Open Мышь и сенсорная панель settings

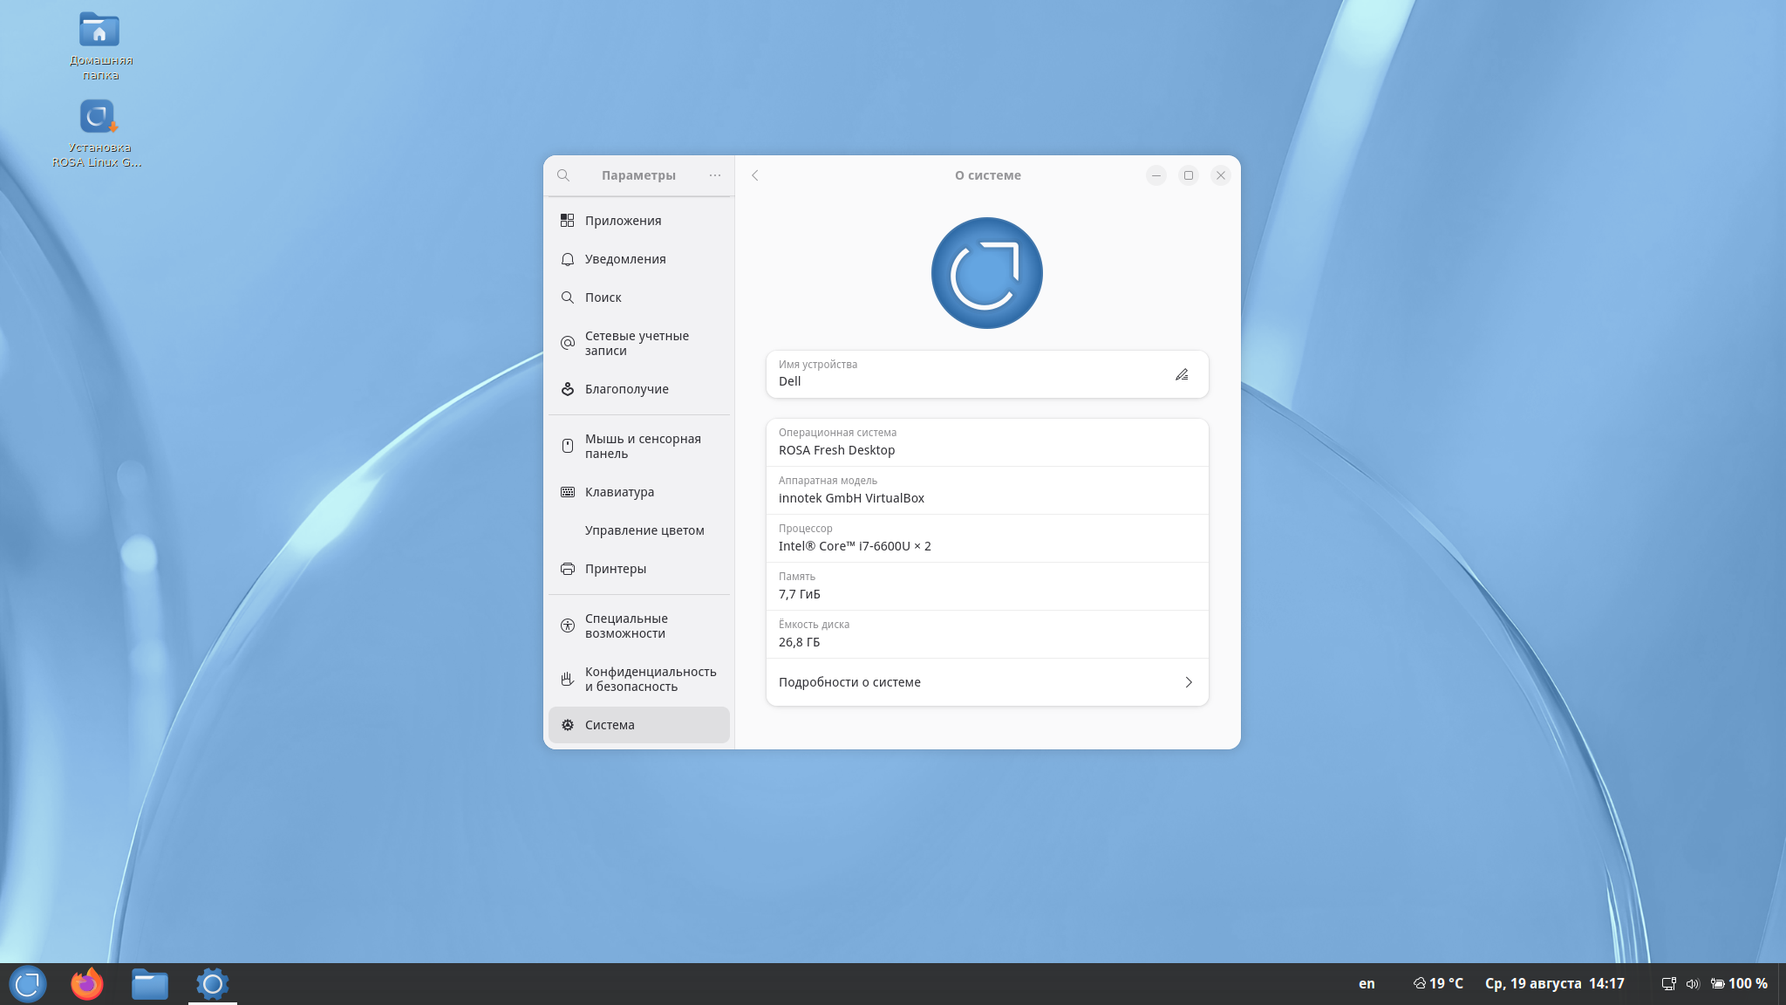point(639,446)
